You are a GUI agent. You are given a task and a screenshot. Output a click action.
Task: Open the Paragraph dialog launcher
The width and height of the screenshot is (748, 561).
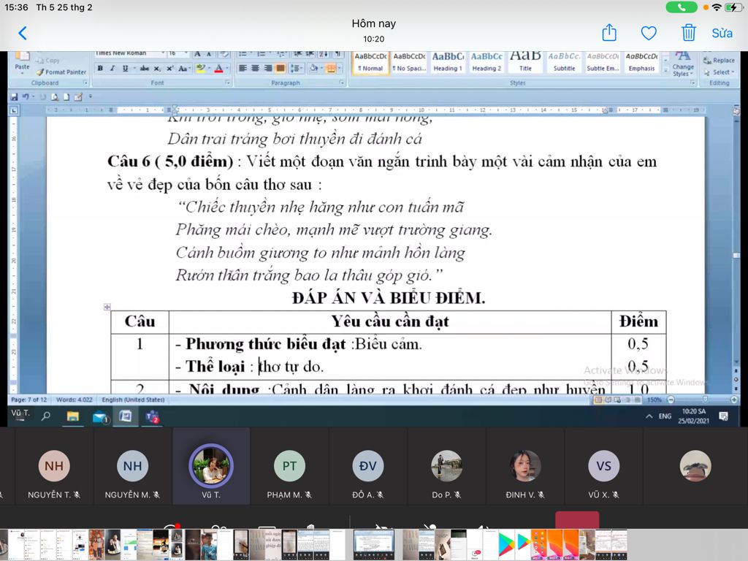tap(342, 83)
